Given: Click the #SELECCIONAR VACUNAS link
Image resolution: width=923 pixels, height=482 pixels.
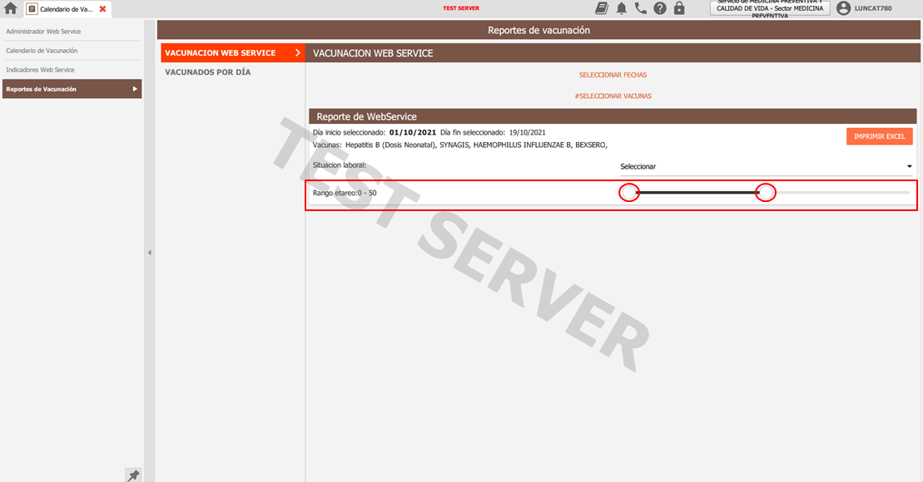Looking at the screenshot, I should [x=613, y=96].
